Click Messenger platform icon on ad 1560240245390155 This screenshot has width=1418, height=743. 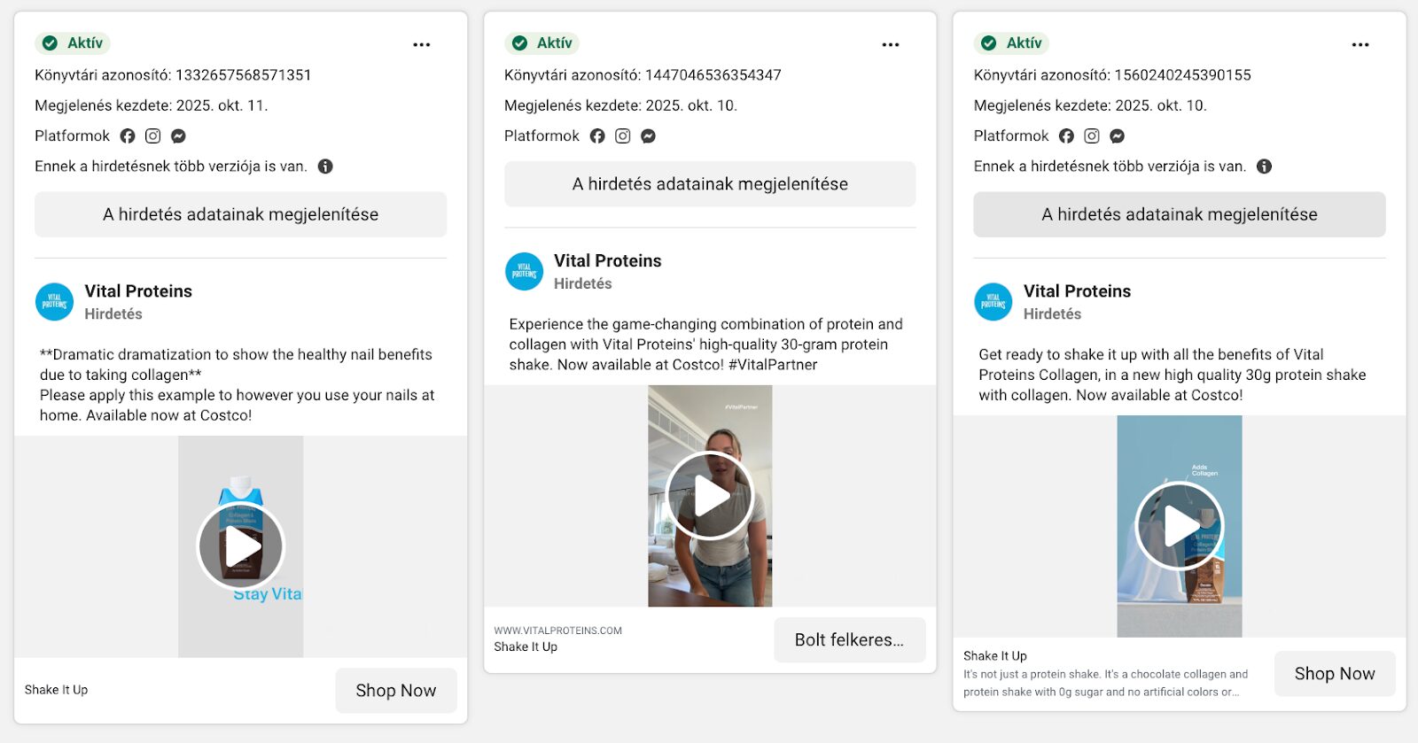[x=1117, y=136]
